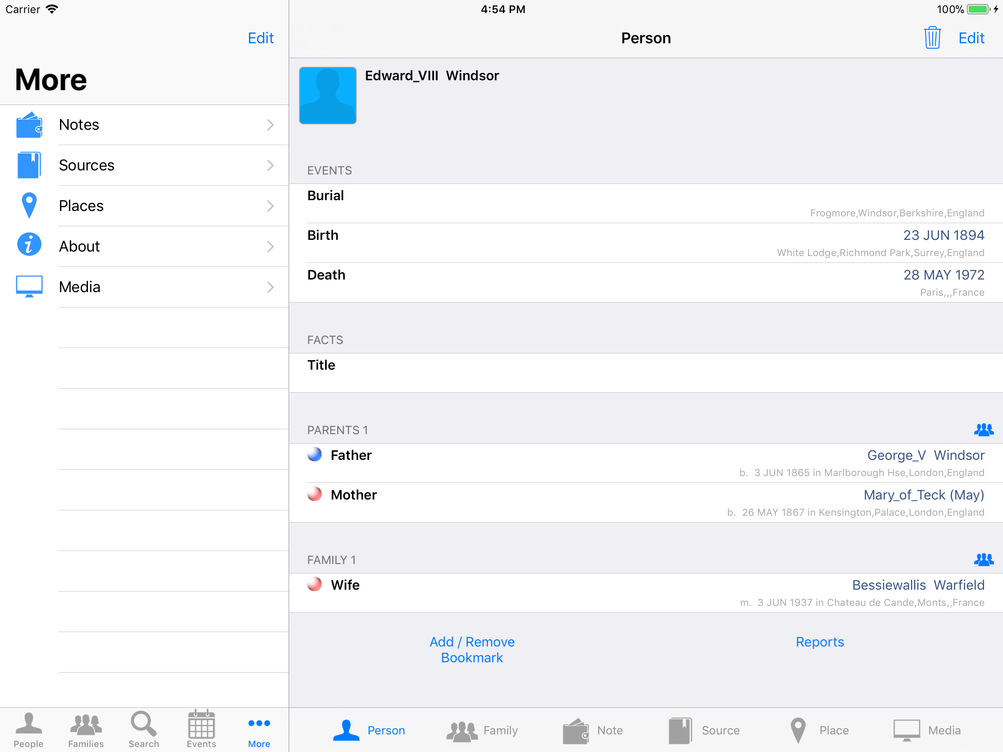The image size is (1003, 752).
Task: Tap the About info icon
Action: coord(29,245)
